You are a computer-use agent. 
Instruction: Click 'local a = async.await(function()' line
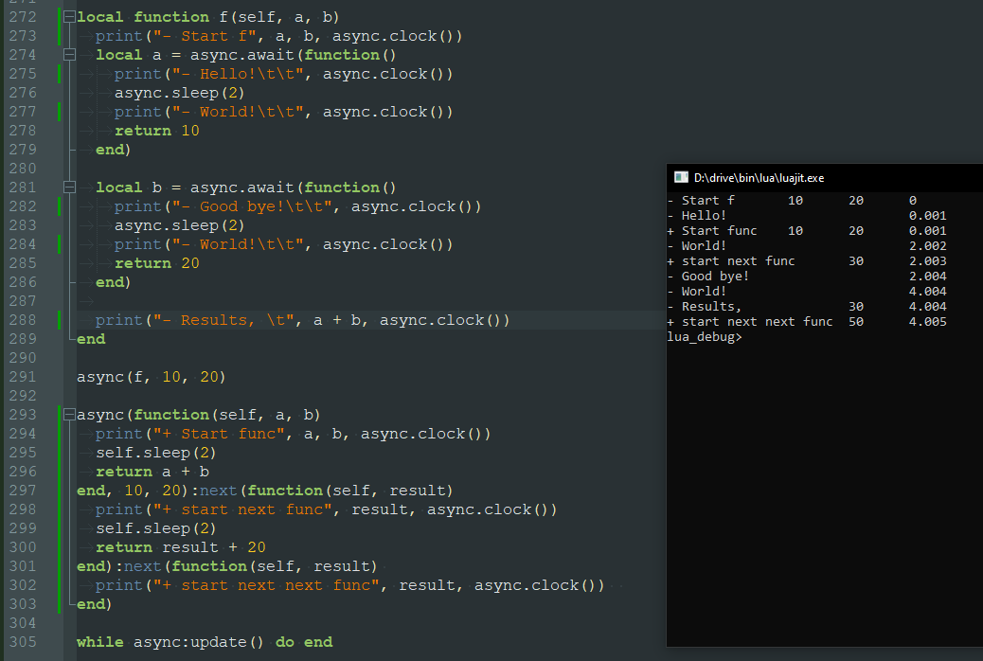pyautogui.click(x=246, y=55)
